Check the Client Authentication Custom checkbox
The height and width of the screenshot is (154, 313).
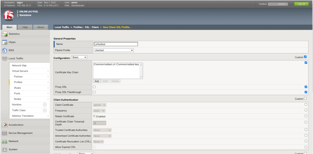(305, 99)
